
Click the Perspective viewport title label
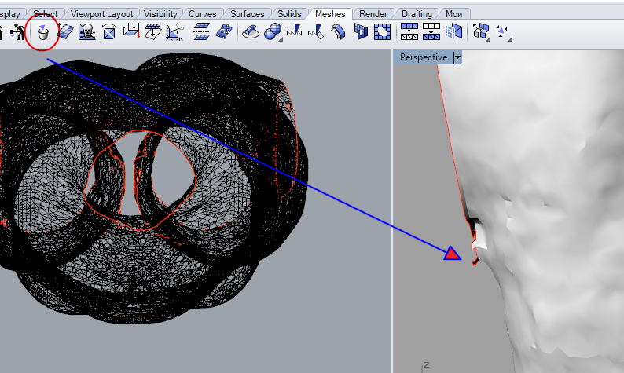423,57
